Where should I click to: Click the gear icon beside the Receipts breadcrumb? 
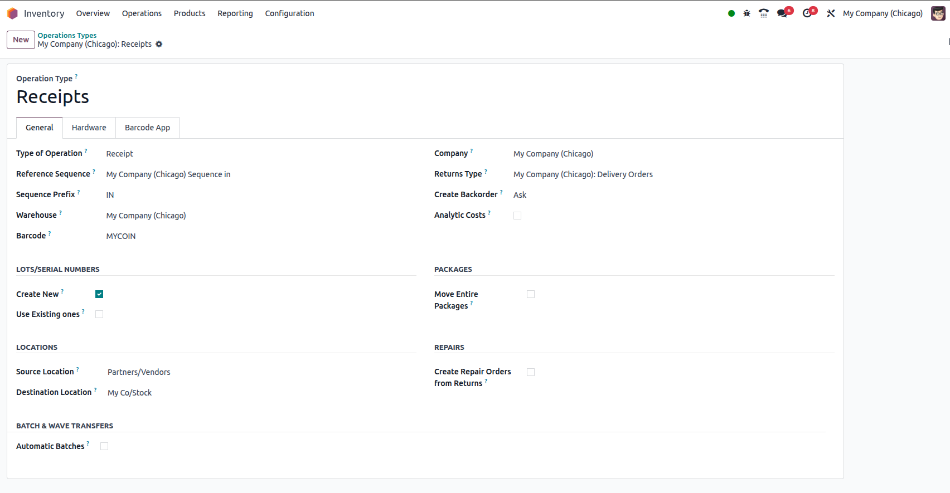point(159,44)
